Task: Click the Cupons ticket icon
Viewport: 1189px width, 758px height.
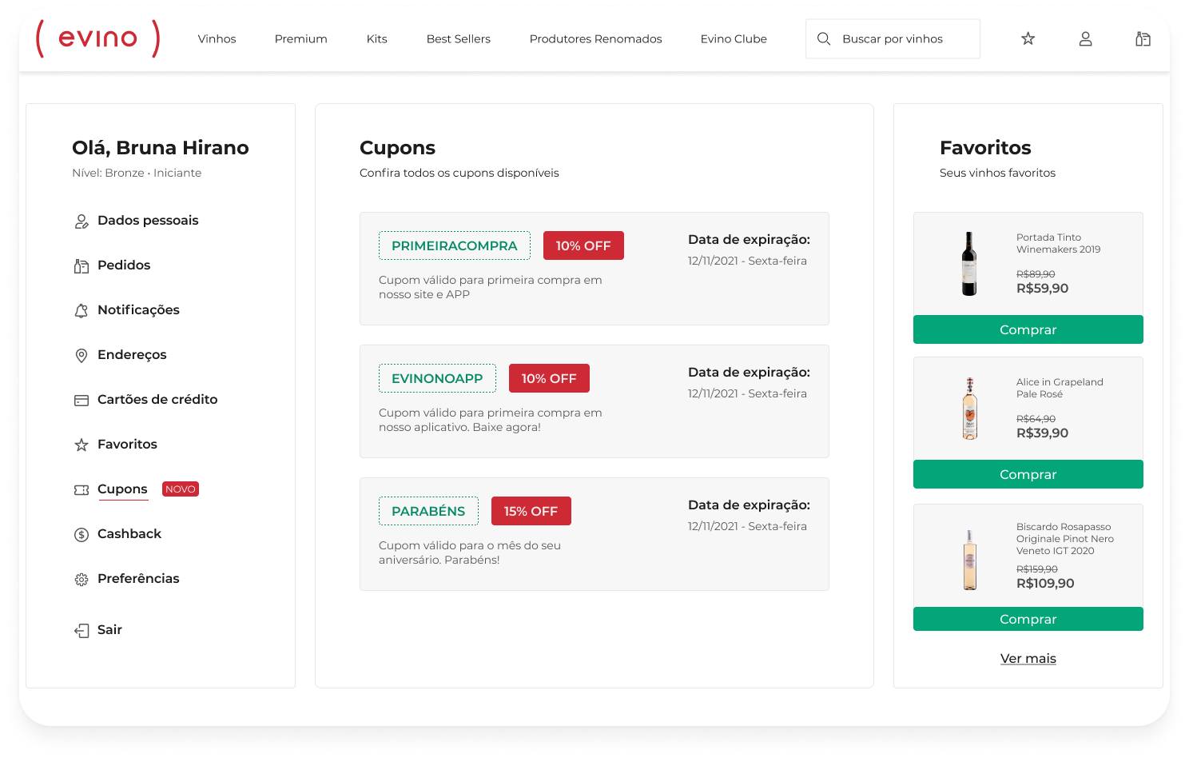Action: [82, 490]
